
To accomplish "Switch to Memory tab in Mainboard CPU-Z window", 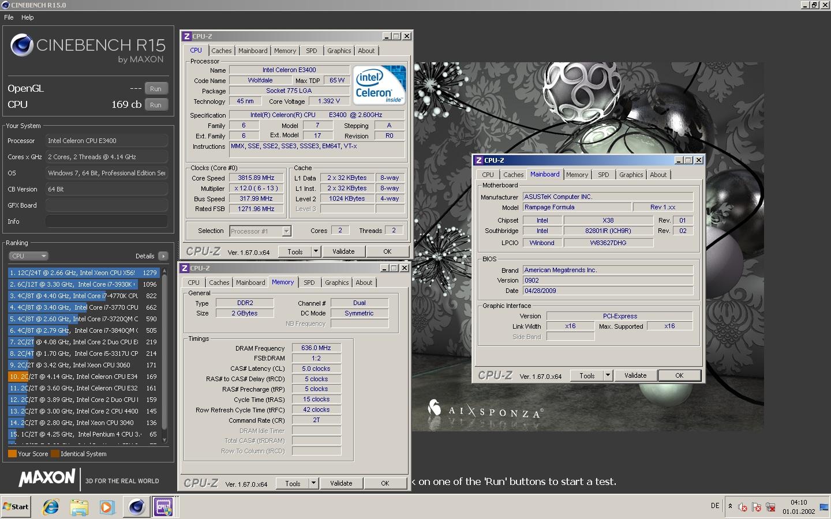I will click(x=577, y=175).
